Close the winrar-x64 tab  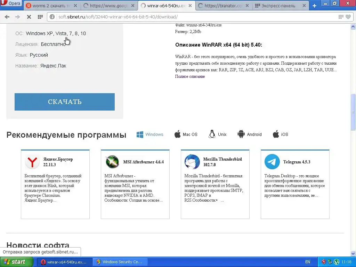[x=190, y=6]
